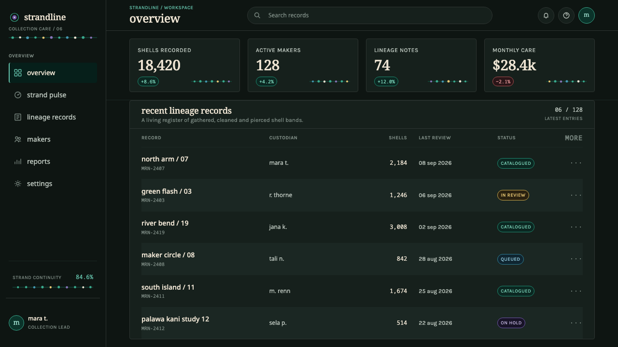The height and width of the screenshot is (347, 618).
Task: Open the user avatar menu in header
Action: 587,15
